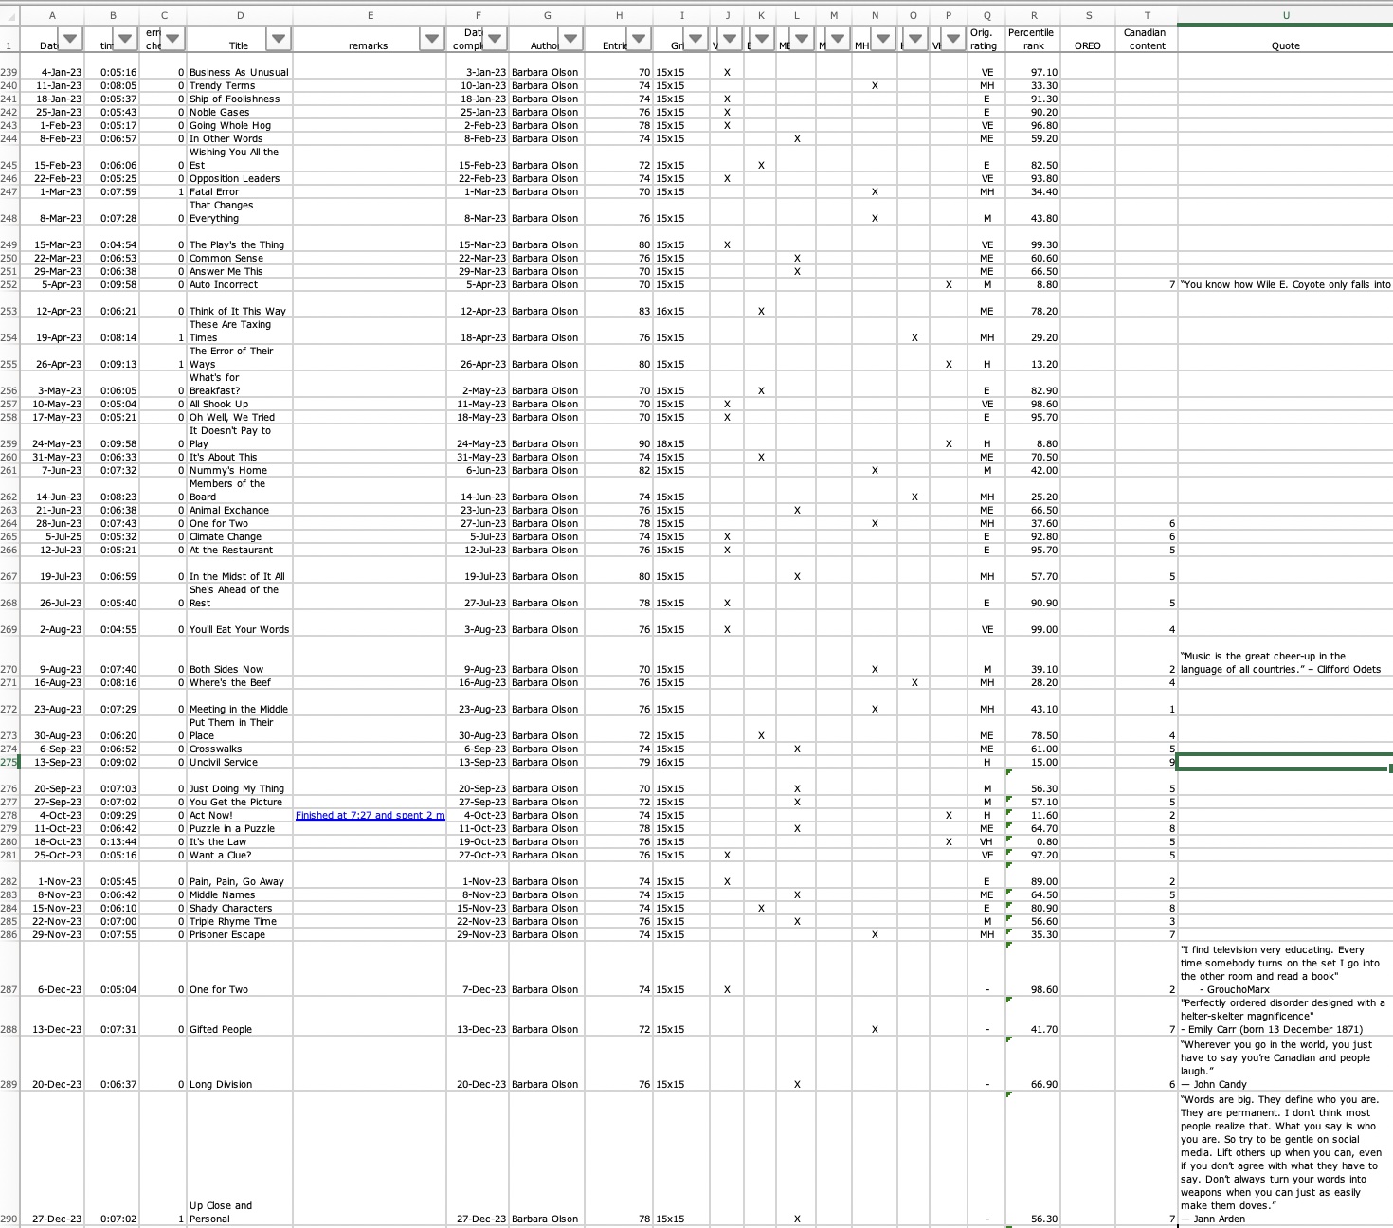Open the filter dropdown in column K
This screenshot has width=1393, height=1228.
[762, 39]
